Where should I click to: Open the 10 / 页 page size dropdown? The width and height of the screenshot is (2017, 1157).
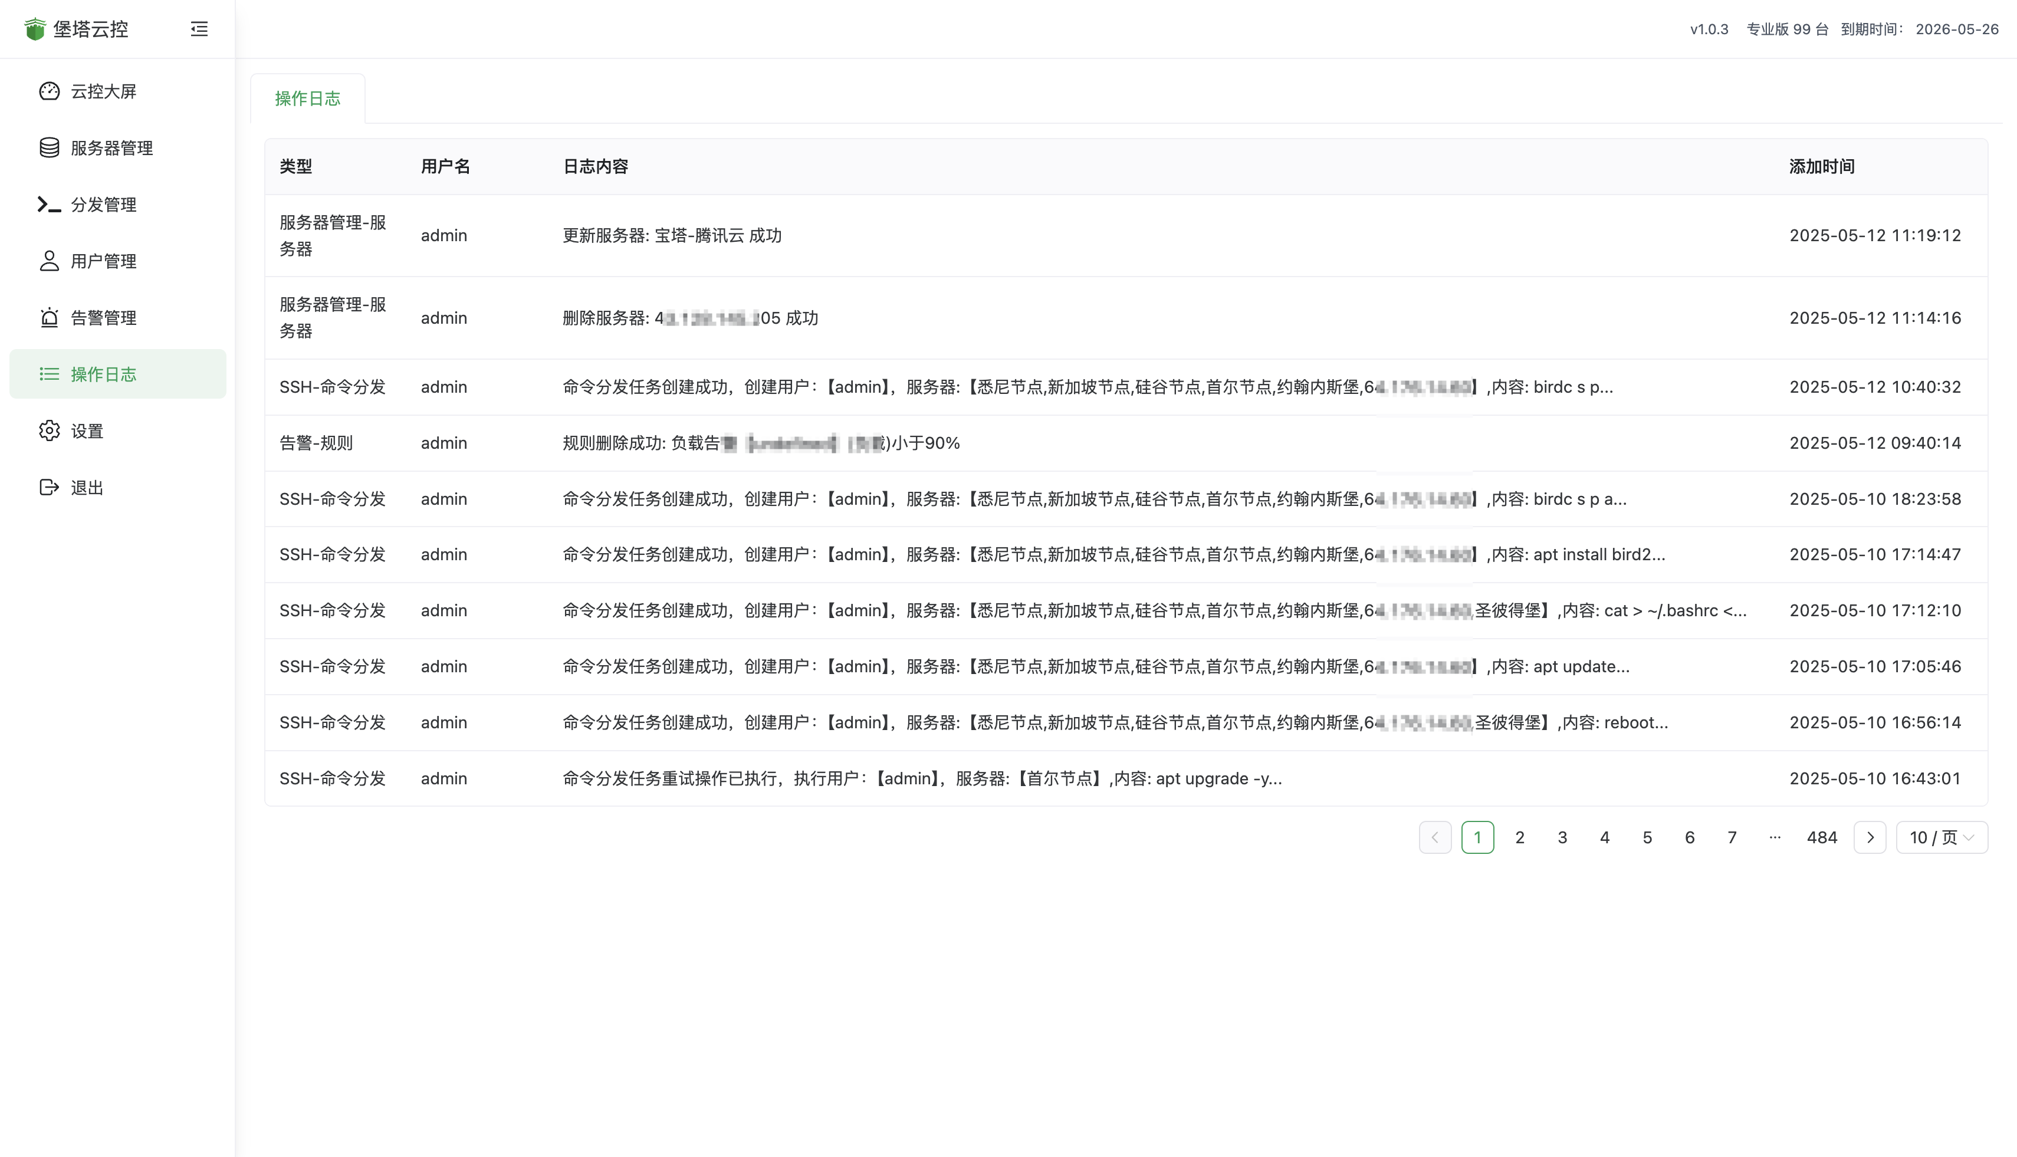[1942, 837]
